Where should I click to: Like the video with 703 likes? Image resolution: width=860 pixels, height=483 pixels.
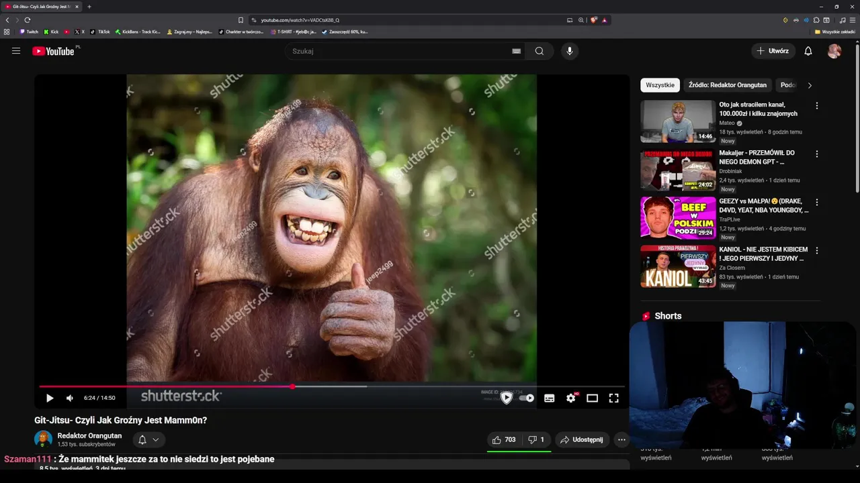click(504, 440)
